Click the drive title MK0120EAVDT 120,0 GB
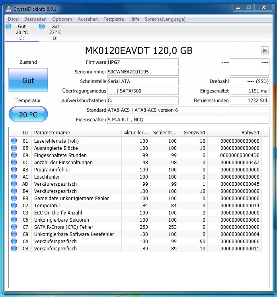The image size is (277, 297). (x=139, y=51)
